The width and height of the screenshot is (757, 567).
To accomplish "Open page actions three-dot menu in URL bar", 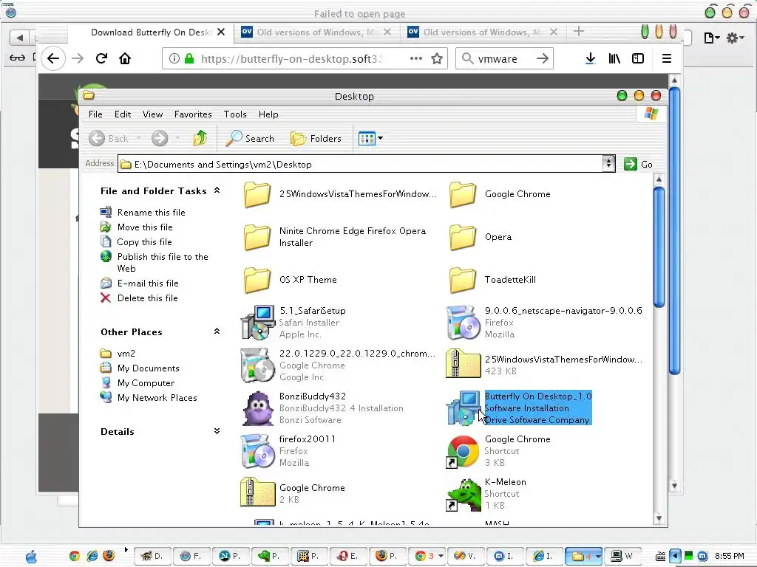I will point(416,58).
